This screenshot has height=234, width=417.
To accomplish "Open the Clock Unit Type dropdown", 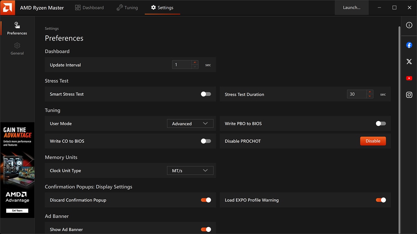I will [190, 171].
